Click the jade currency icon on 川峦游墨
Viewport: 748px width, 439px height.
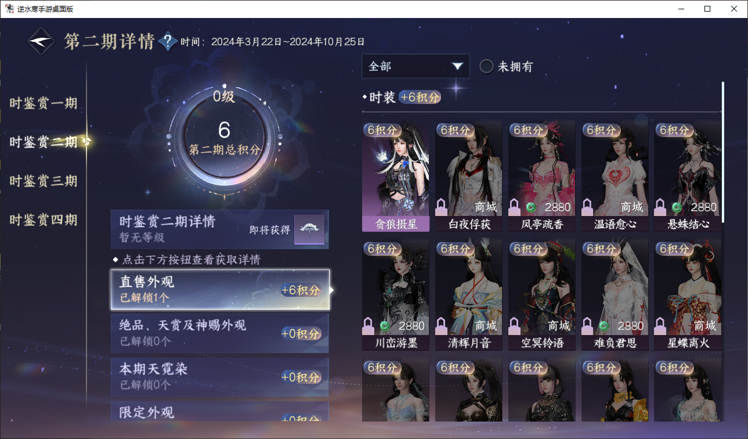[x=384, y=326]
